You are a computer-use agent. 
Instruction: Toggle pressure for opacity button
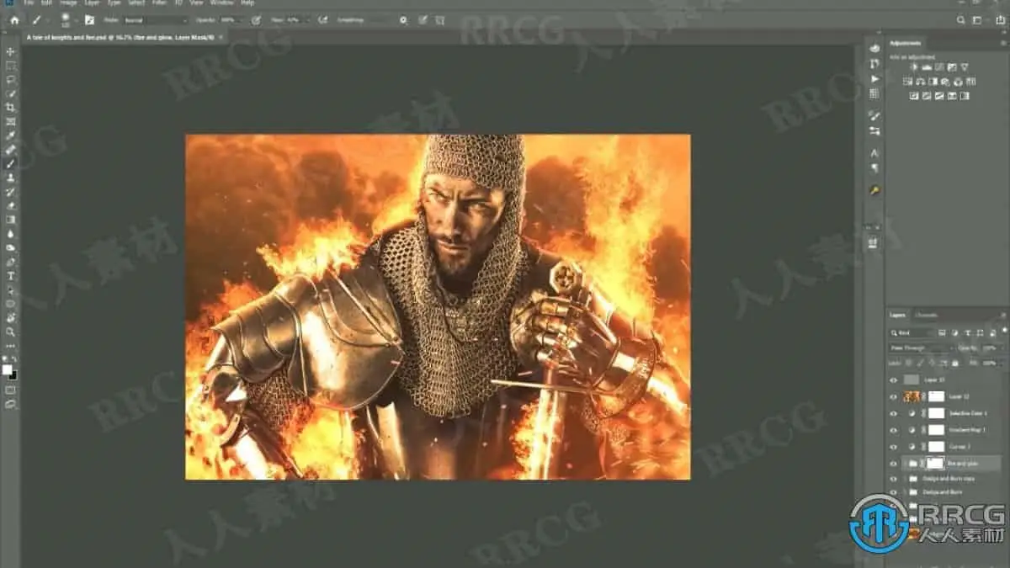coord(255,19)
